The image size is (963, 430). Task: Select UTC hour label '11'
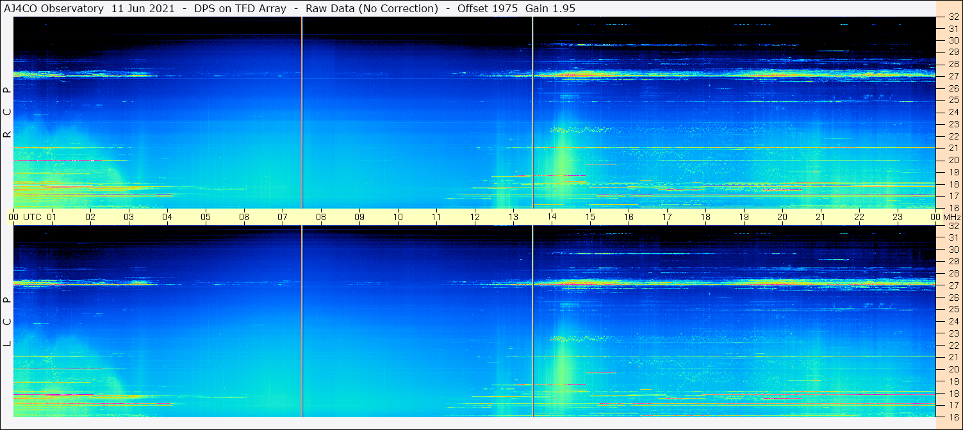pyautogui.click(x=436, y=217)
